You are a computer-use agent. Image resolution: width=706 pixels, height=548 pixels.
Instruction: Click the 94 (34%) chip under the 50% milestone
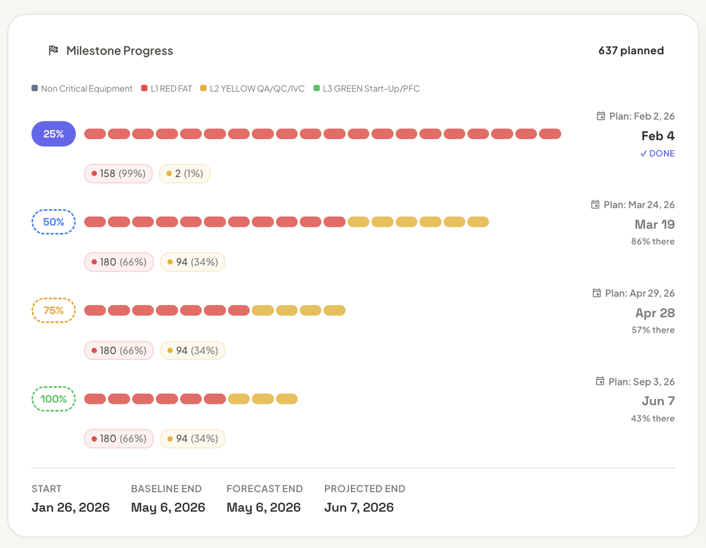(193, 262)
